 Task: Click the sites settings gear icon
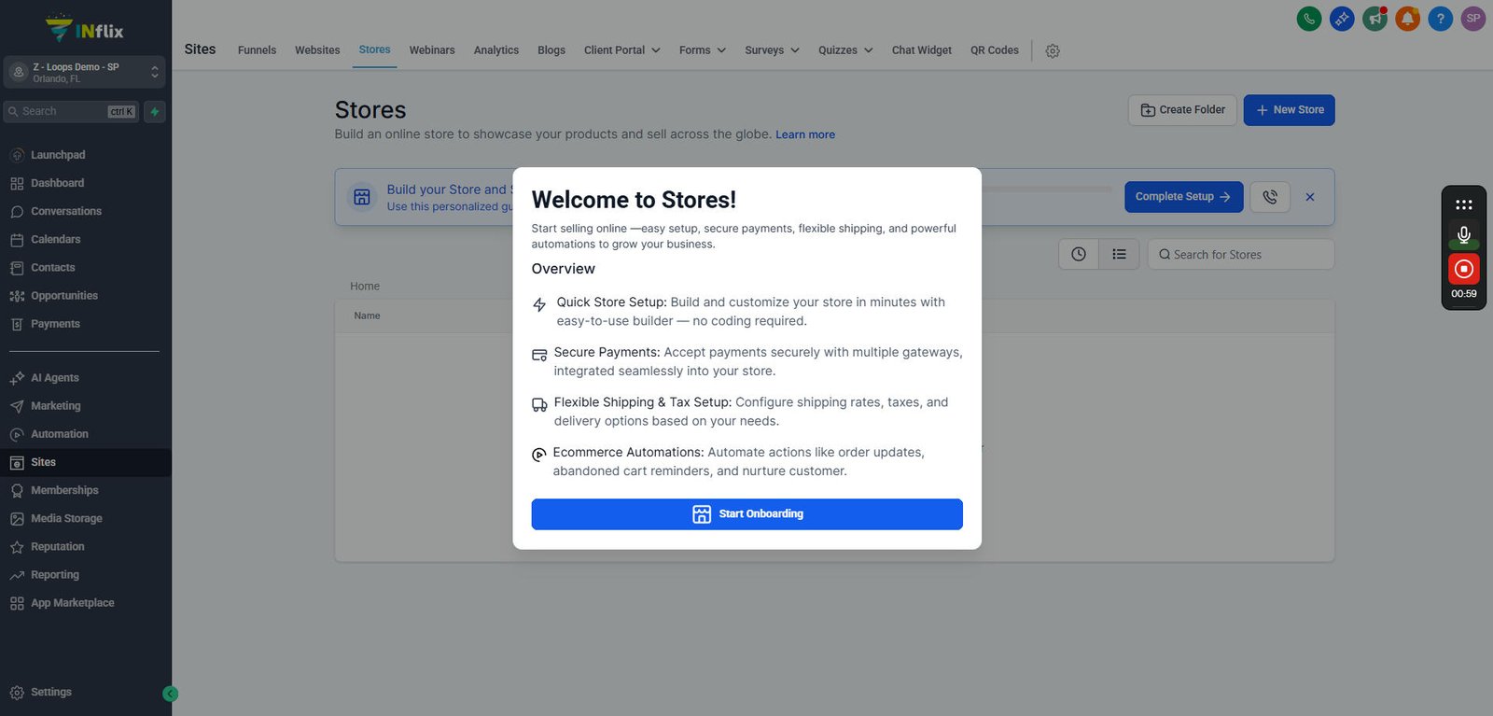tap(1053, 51)
